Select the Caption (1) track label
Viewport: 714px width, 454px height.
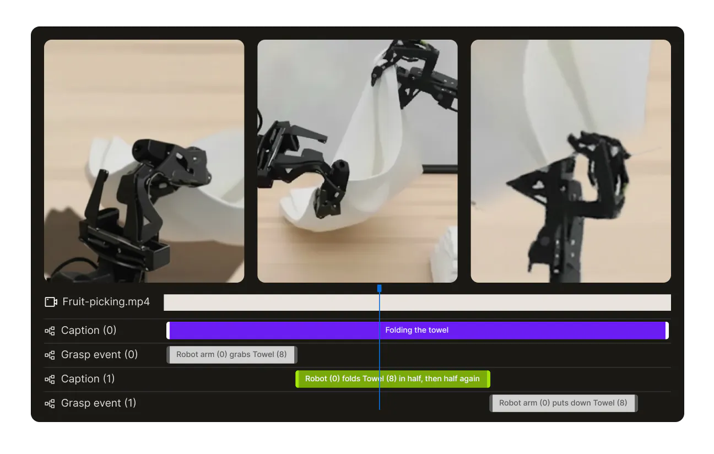tap(88, 379)
